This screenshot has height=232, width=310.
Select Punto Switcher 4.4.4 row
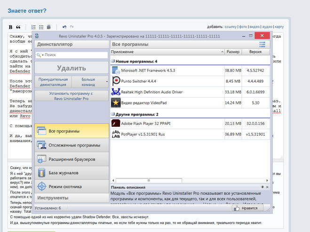[x=190, y=81]
